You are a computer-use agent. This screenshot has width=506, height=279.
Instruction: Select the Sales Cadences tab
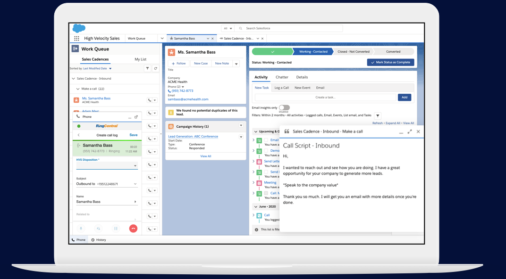point(95,59)
